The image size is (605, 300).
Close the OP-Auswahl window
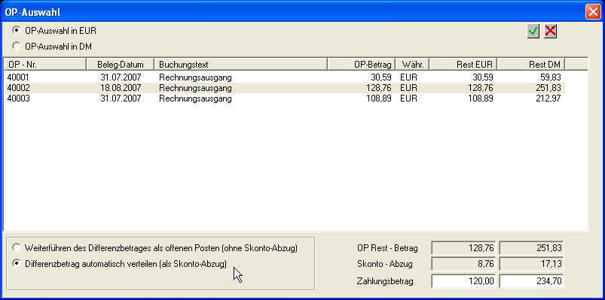(x=592, y=12)
